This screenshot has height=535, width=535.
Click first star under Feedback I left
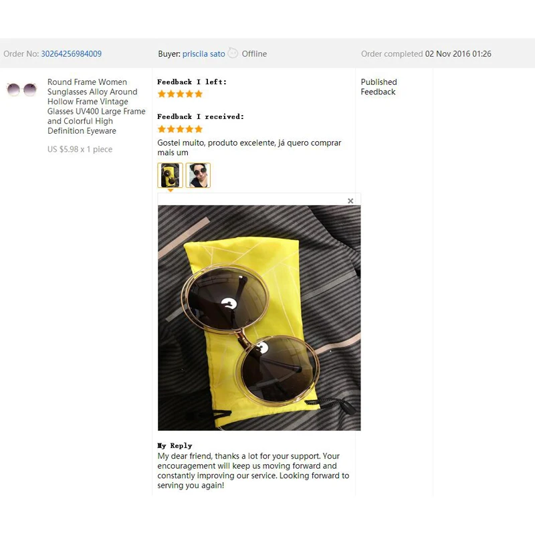(x=162, y=94)
